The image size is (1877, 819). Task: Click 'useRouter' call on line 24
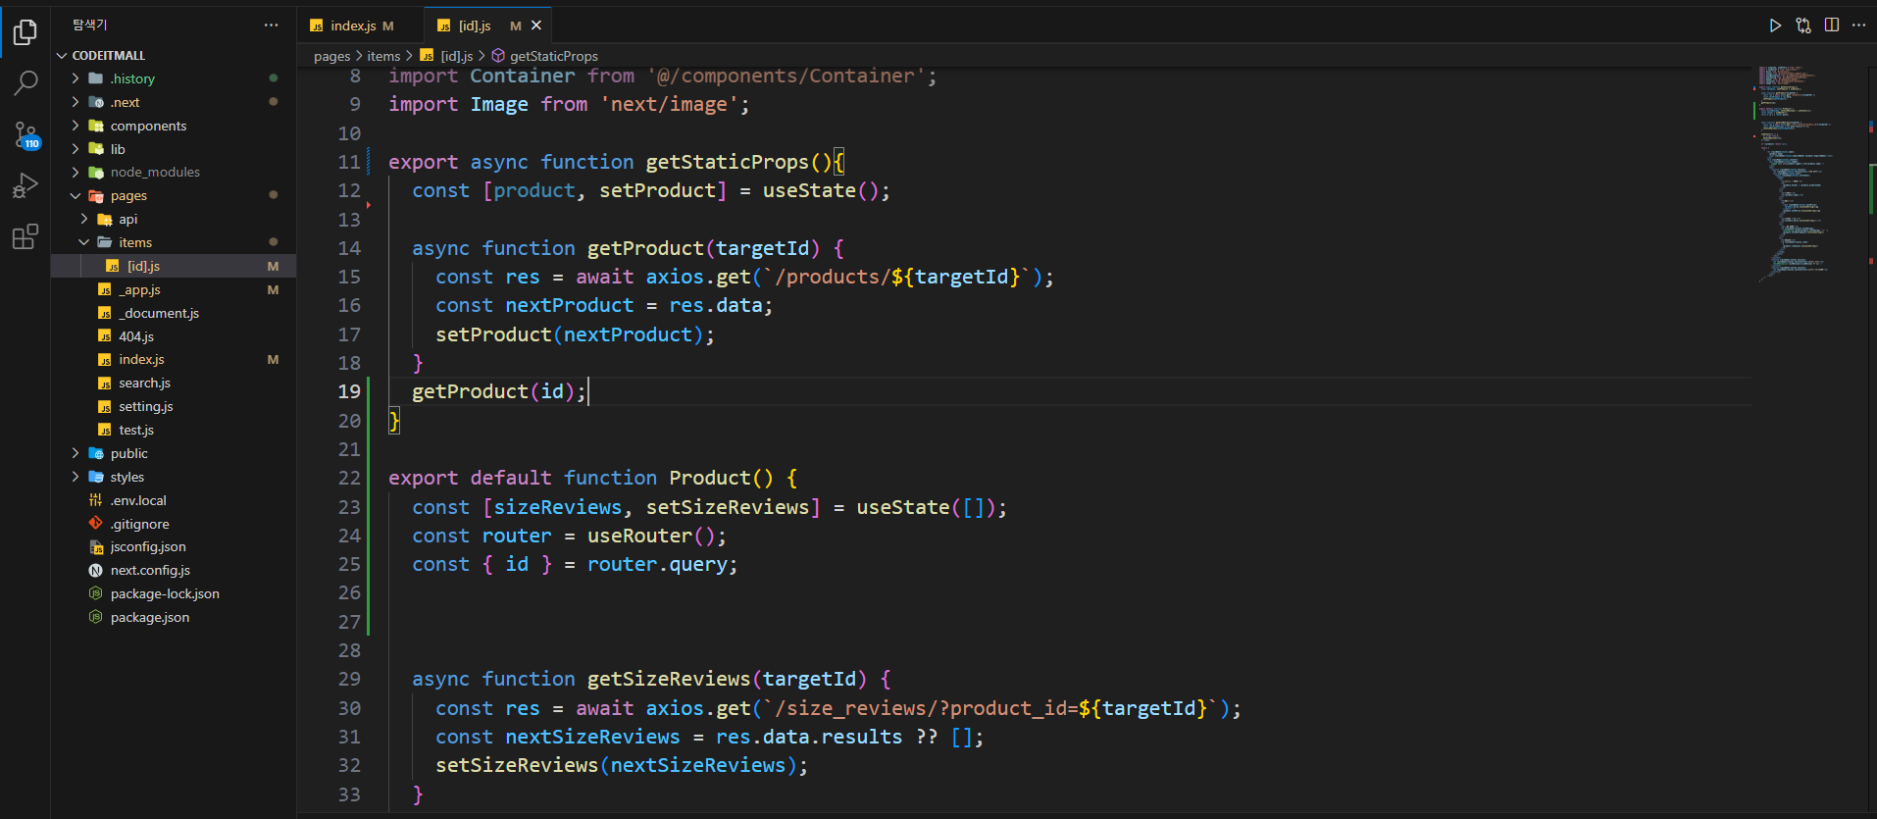pyautogui.click(x=639, y=536)
